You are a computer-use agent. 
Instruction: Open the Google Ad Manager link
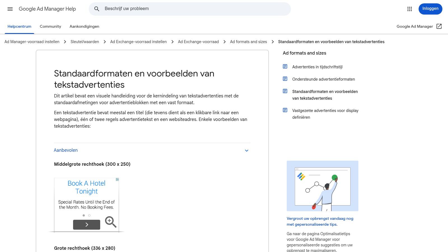(415, 26)
